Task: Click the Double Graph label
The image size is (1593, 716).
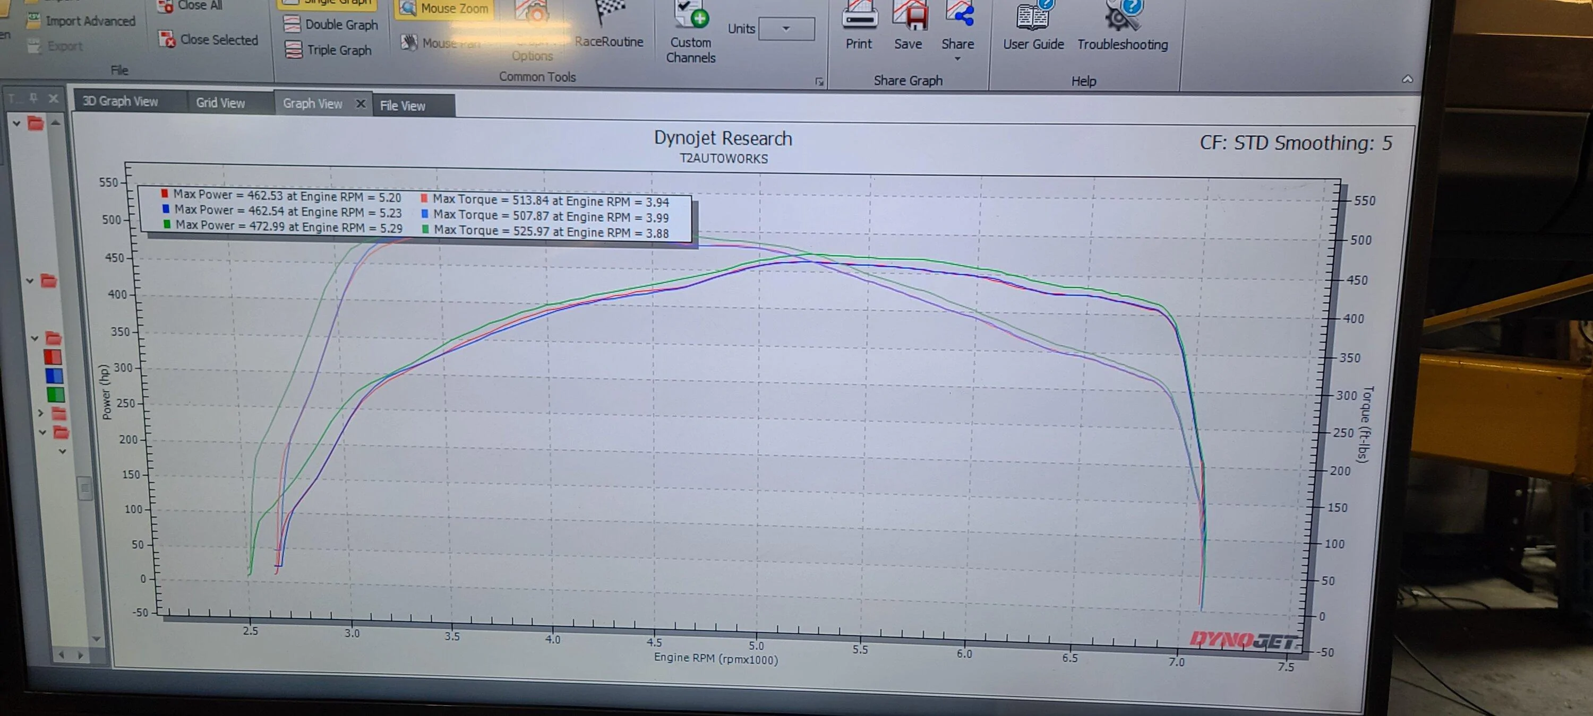Action: tap(341, 25)
